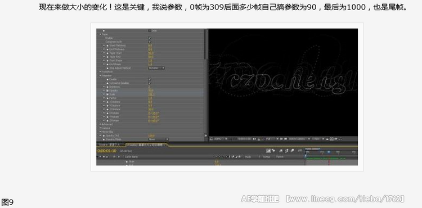Click the timeline motion blur switch icon

[292, 151]
